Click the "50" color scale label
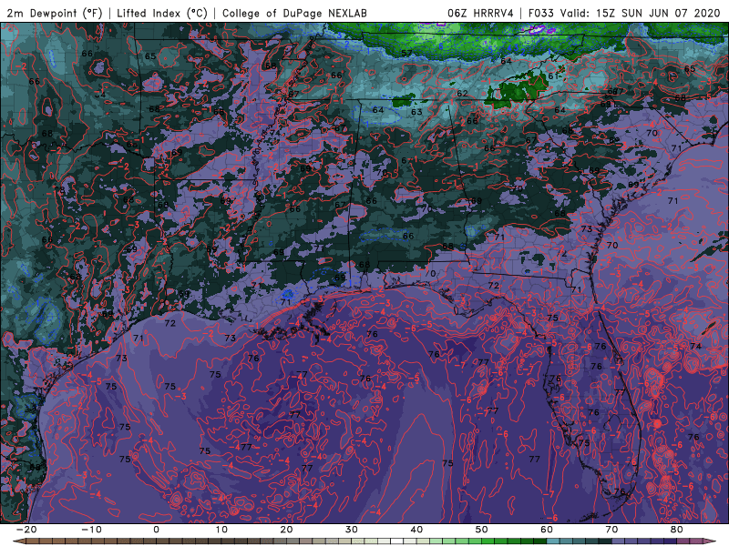The image size is (729, 546). (482, 530)
